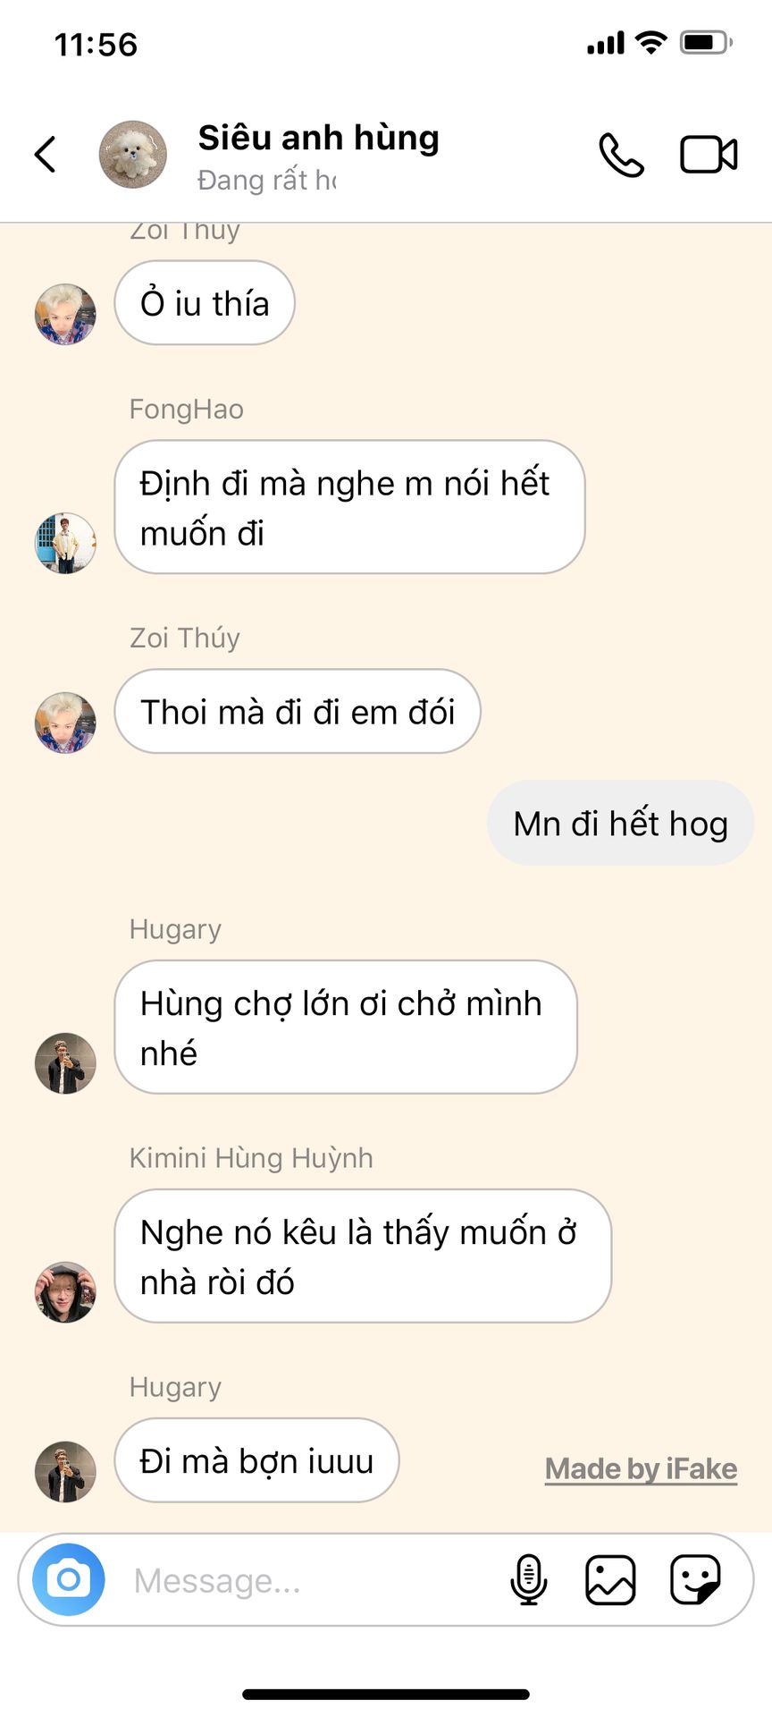Open the Made by iFake link
The width and height of the screenshot is (772, 1717).
tap(641, 1468)
